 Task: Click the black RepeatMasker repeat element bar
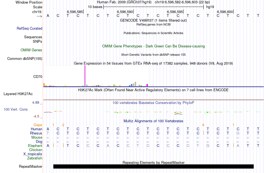(153, 166)
